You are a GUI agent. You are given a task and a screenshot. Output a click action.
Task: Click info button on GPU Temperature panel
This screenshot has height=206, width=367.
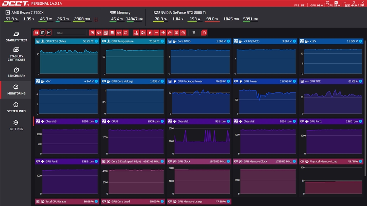pos(162,41)
